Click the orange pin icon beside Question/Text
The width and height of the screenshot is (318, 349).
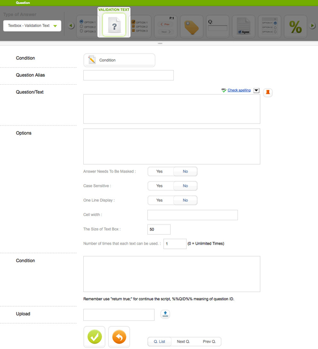(x=268, y=92)
